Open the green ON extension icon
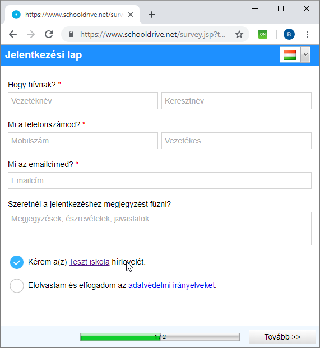The width and height of the screenshot is (320, 348). (263, 34)
